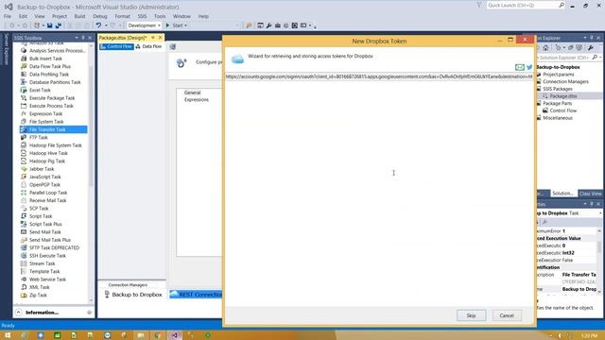Click the SSH Execute Task icon

pyautogui.click(x=24, y=256)
